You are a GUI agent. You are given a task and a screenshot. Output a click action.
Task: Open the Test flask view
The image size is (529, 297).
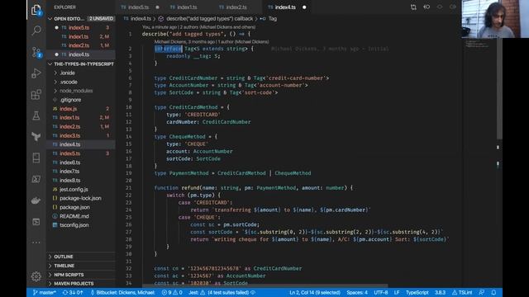tap(36, 115)
